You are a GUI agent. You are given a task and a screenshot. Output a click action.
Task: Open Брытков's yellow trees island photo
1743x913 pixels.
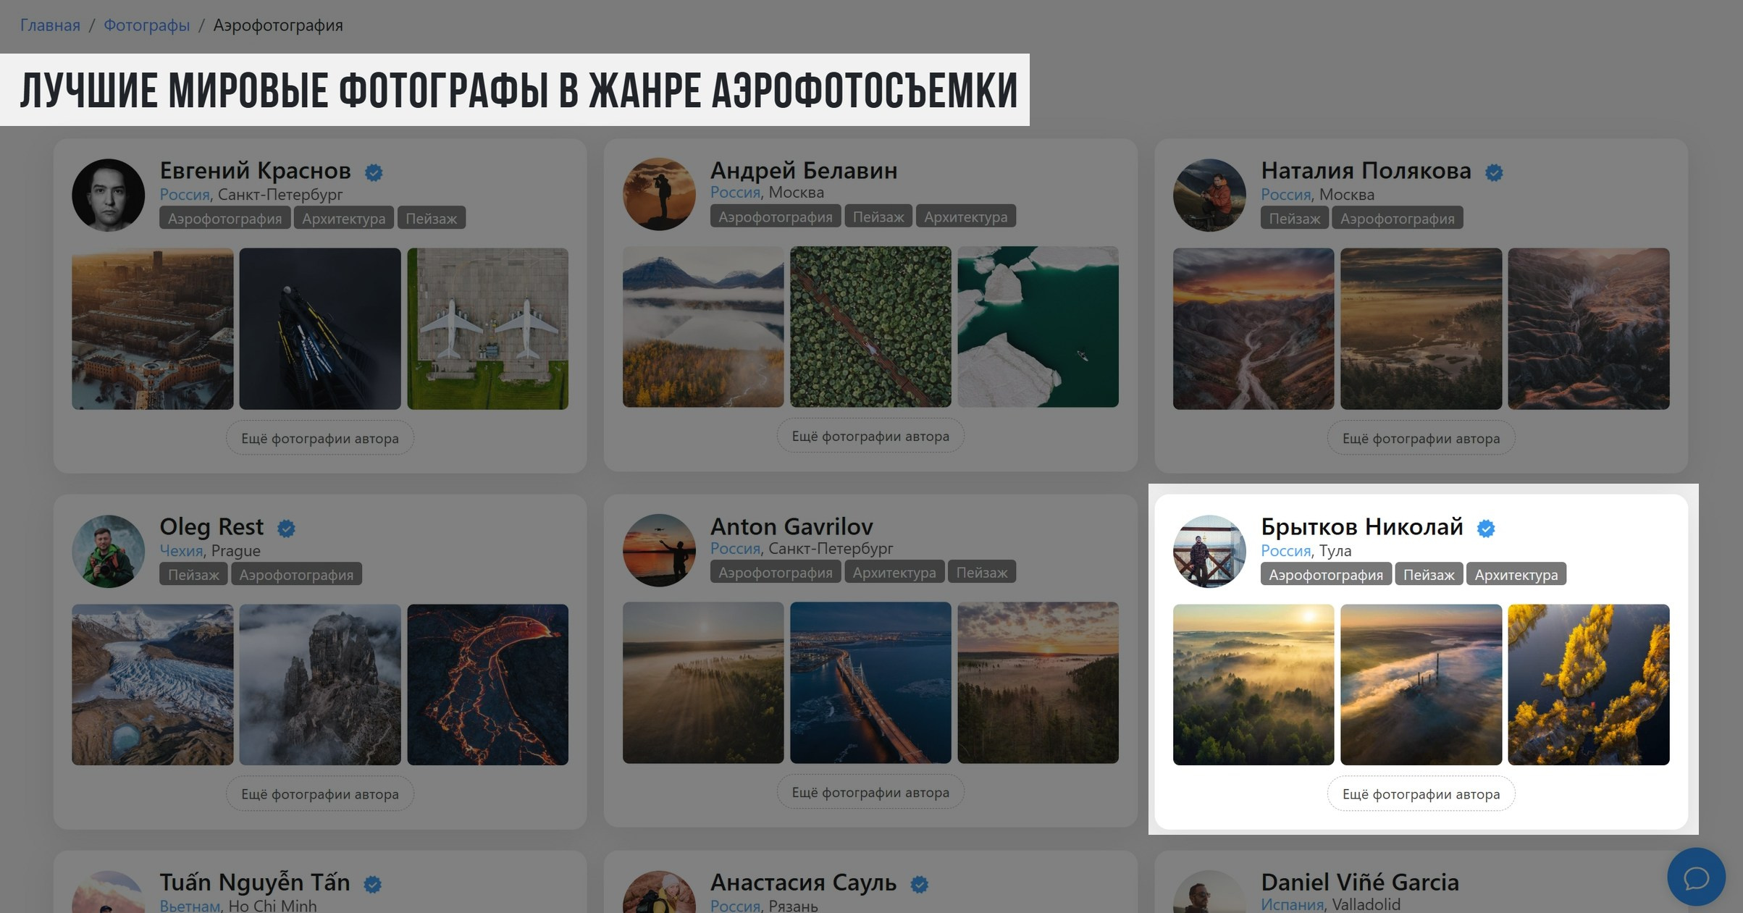coord(1589,684)
